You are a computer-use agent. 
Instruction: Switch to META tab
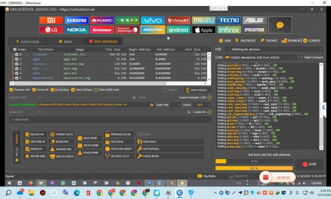pos(65,41)
